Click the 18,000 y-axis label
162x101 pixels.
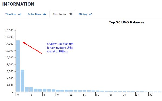coord(9,30)
